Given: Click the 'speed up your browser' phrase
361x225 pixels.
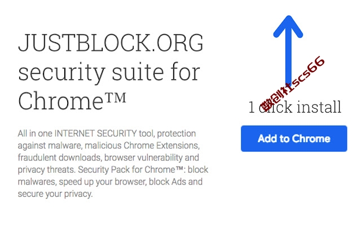Looking at the screenshot, I should tap(102, 182).
